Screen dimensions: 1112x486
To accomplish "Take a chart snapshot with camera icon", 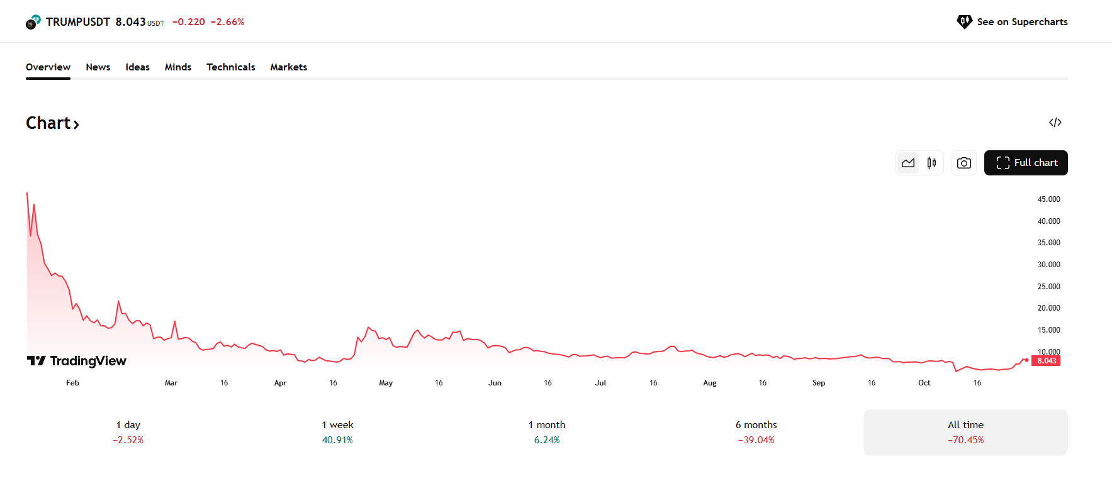I will [x=963, y=163].
